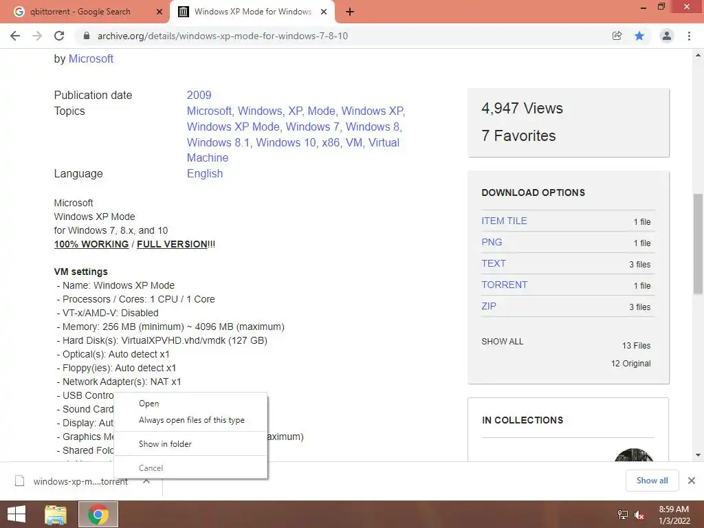Click the 100% WORKING underlined text

[x=91, y=244]
